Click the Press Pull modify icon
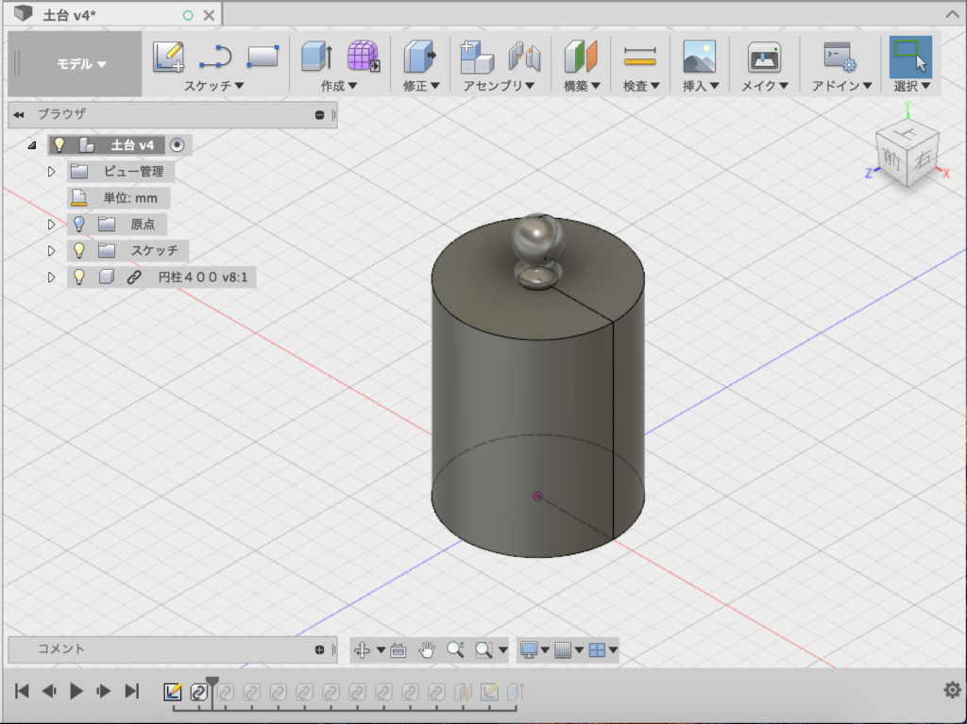The width and height of the screenshot is (967, 724). 420,56
